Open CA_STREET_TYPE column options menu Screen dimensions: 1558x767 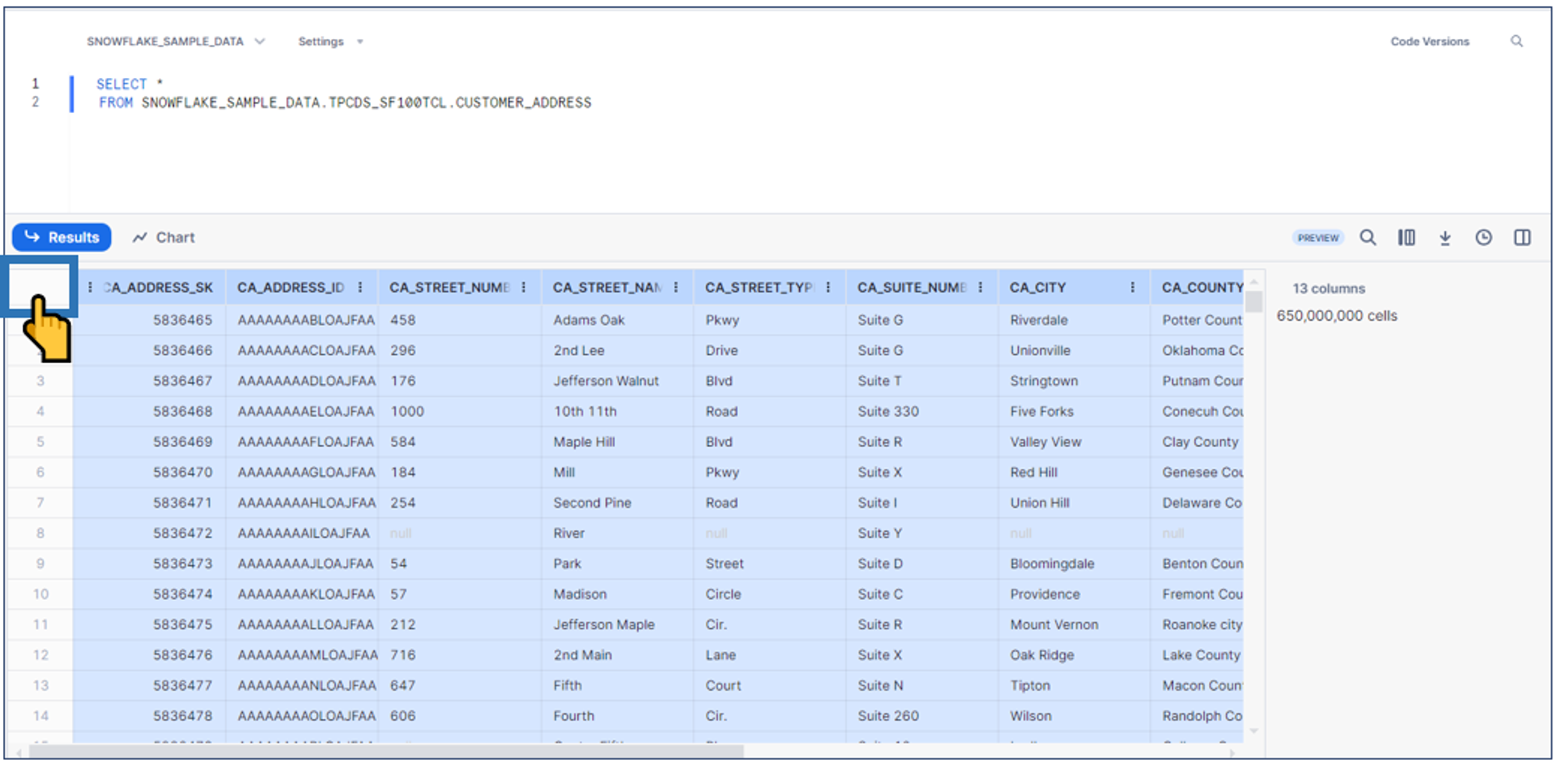(x=828, y=287)
